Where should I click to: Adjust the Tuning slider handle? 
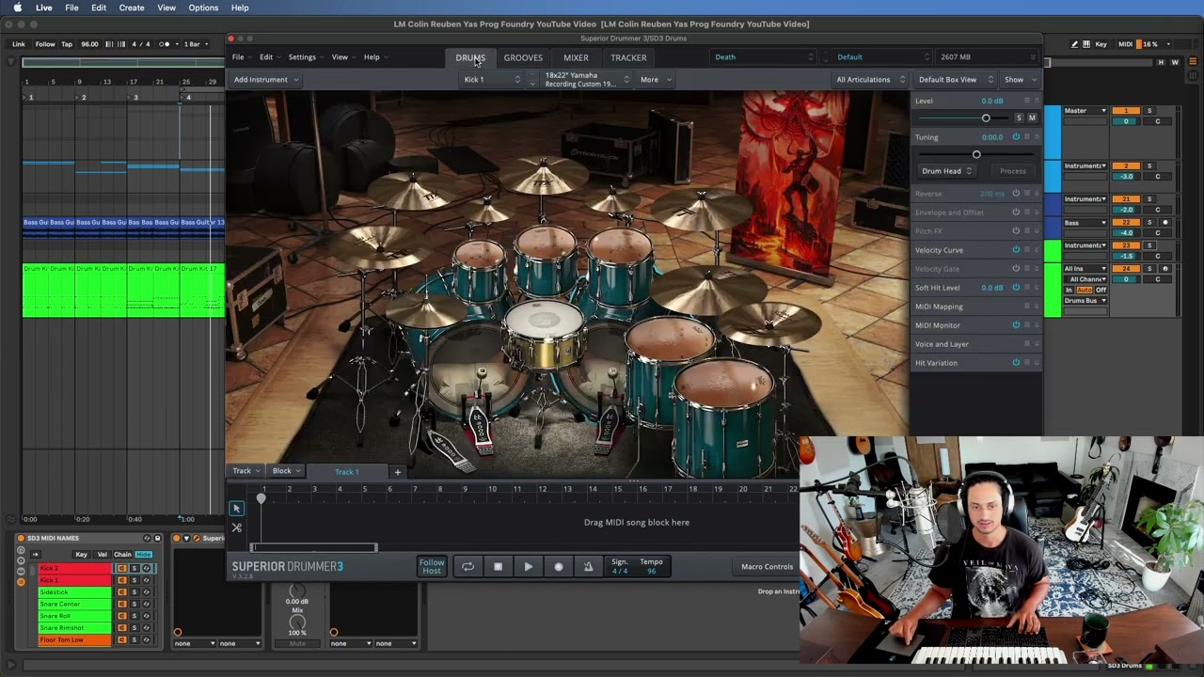976,154
